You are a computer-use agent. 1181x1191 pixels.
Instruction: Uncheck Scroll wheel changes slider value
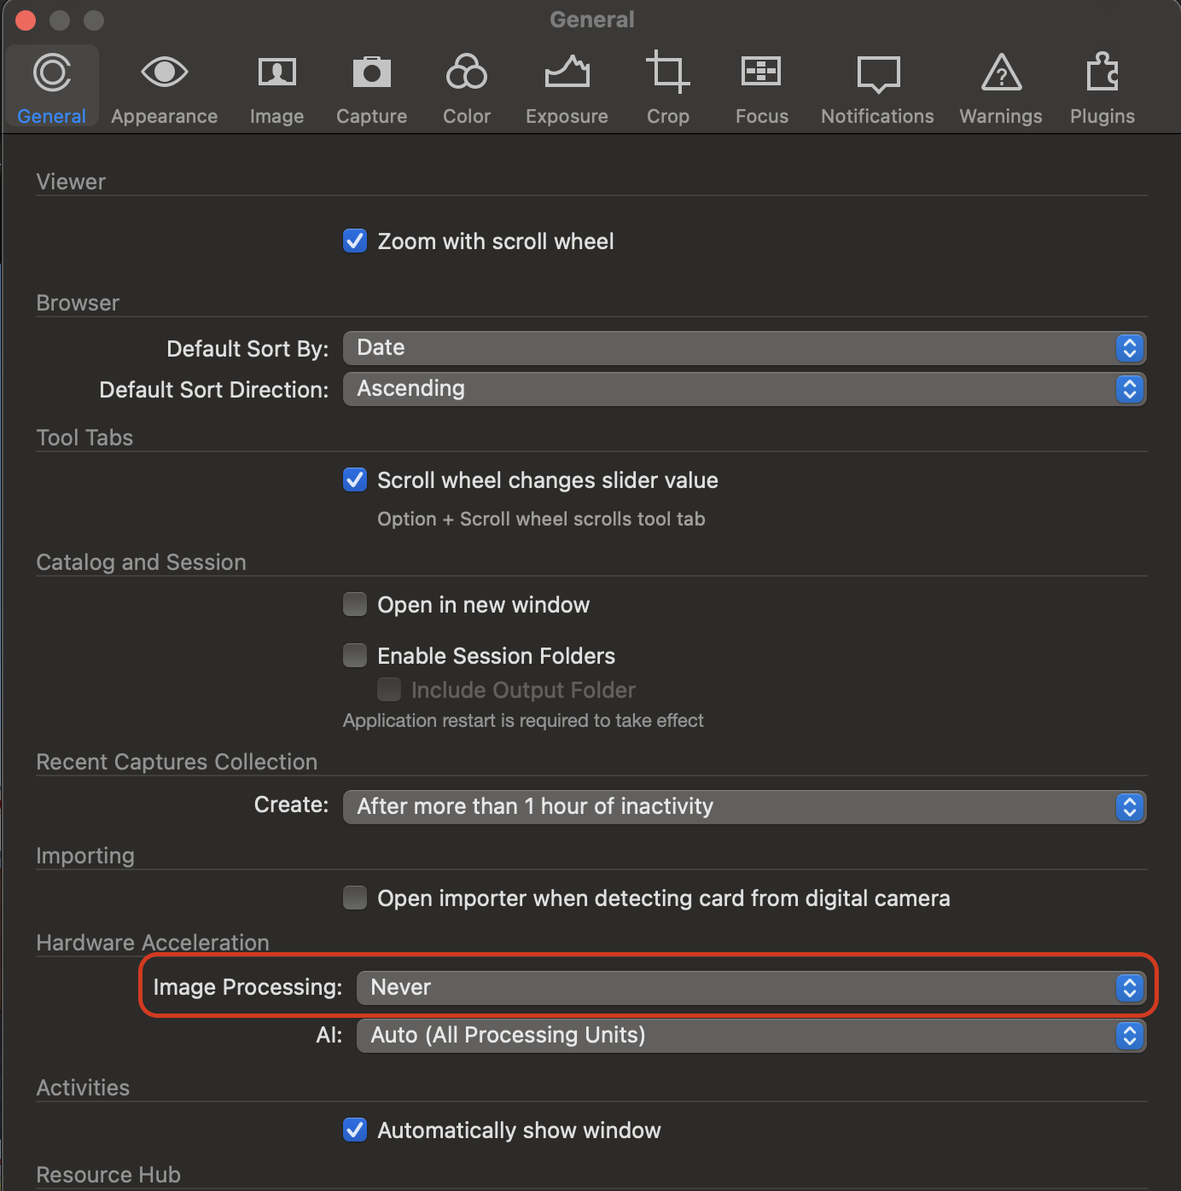[x=355, y=480]
